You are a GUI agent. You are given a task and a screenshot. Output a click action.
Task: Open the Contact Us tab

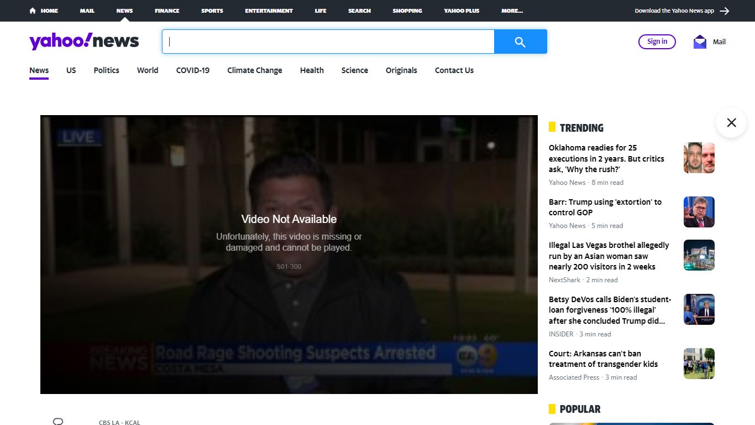(x=454, y=70)
